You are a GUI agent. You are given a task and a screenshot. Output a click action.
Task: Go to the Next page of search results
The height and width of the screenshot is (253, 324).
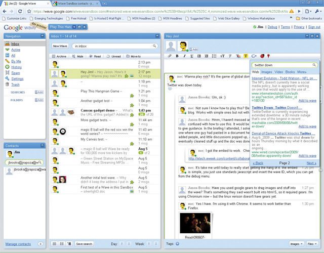[311, 163]
